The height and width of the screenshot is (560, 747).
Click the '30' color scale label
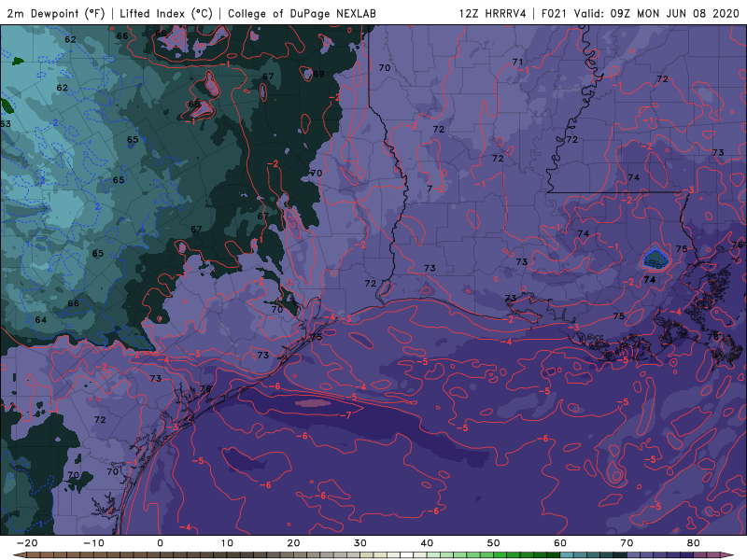(360, 543)
